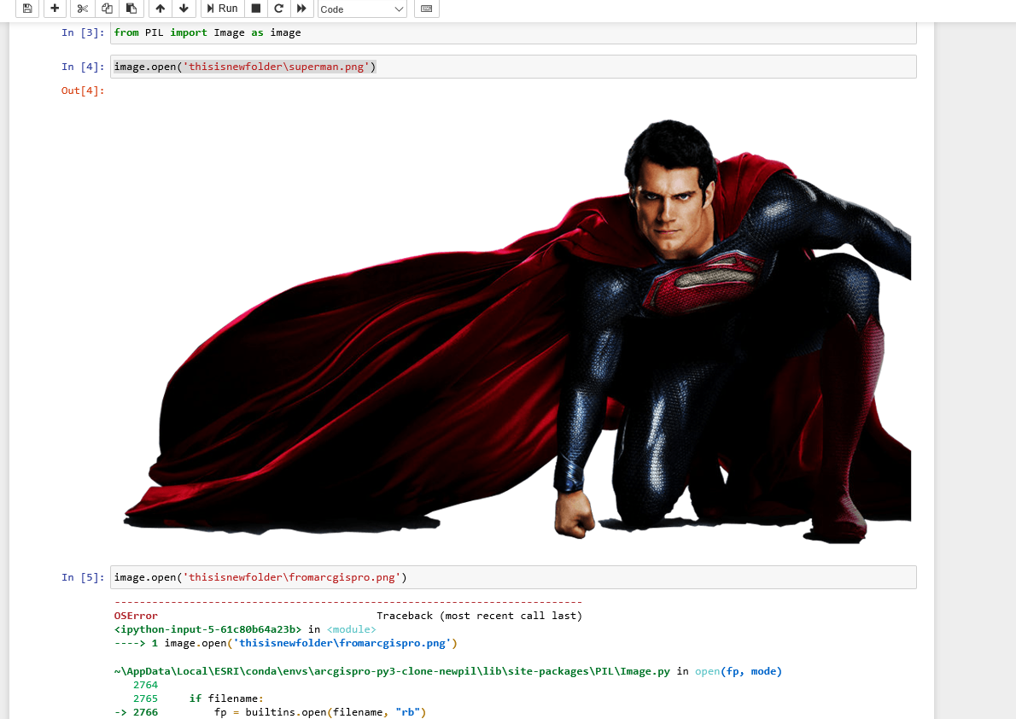Screen dimensions: 1016x719
Task: Click traceback line number 2766
Action: pos(145,712)
